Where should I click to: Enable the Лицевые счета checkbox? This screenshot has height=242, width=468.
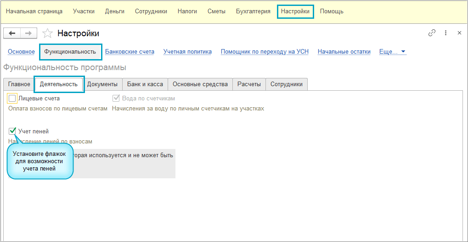[x=12, y=98]
